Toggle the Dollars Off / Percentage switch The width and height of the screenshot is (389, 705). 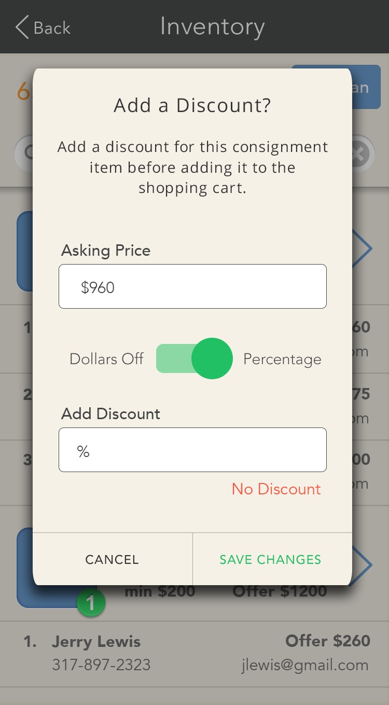[x=194, y=358]
